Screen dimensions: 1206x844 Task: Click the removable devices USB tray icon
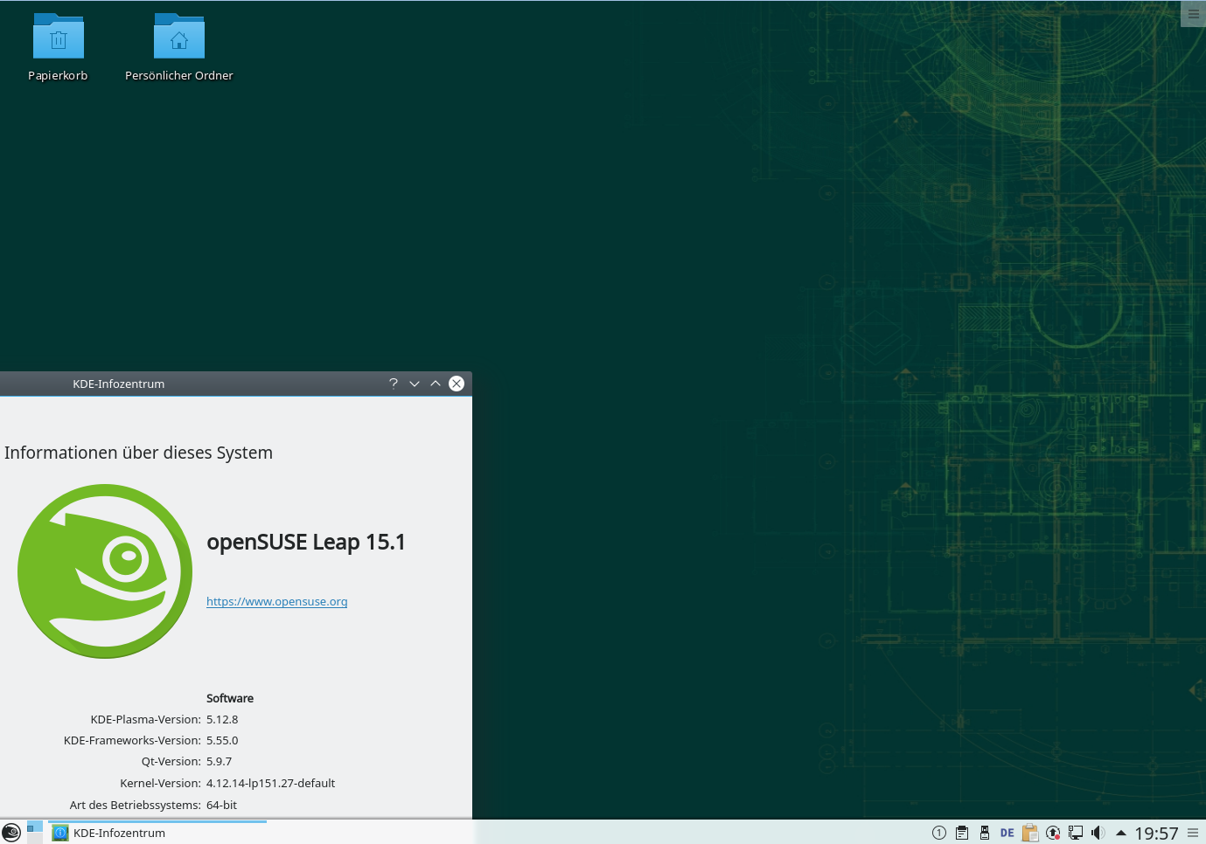[985, 833]
